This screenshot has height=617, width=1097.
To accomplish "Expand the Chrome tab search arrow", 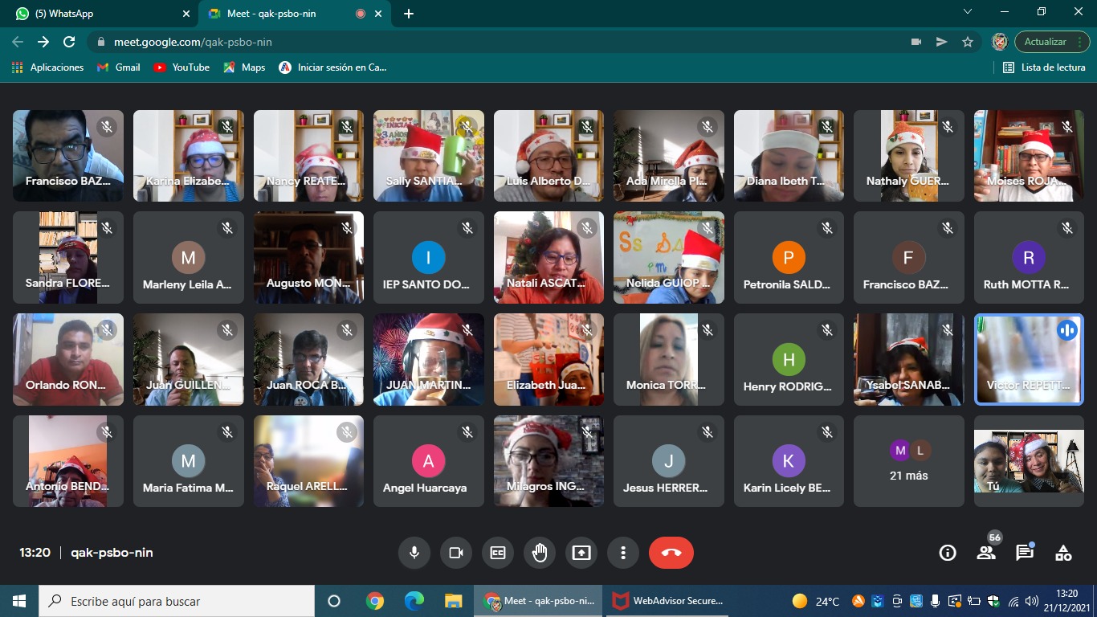I will click(x=968, y=12).
